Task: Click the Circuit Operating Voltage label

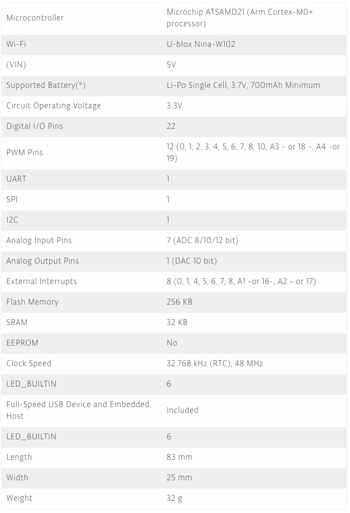Action: coord(54,106)
